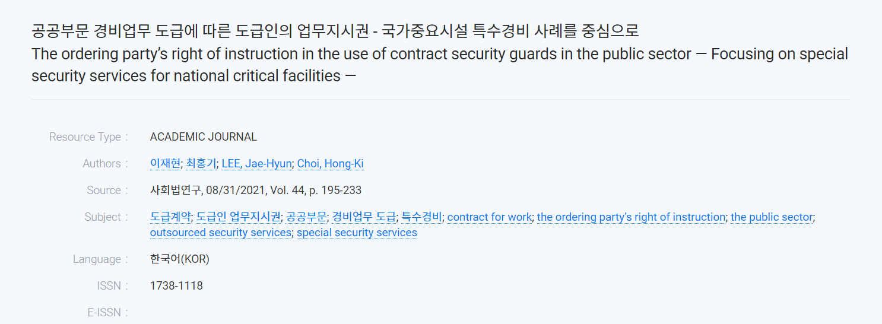Click the Korean article title
Image resolution: width=882 pixels, height=324 pixels.
[335, 30]
